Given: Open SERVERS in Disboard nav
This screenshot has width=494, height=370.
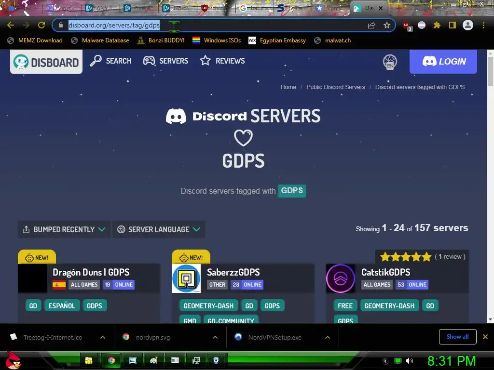Looking at the screenshot, I should point(165,61).
